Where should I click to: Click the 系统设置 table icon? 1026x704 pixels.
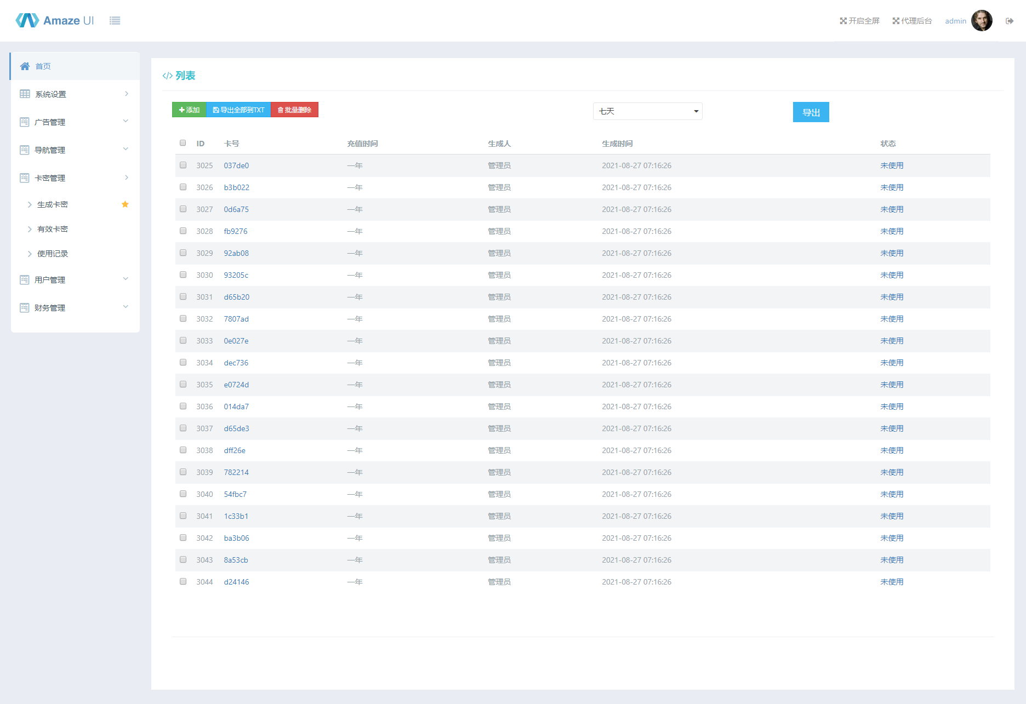(x=25, y=94)
